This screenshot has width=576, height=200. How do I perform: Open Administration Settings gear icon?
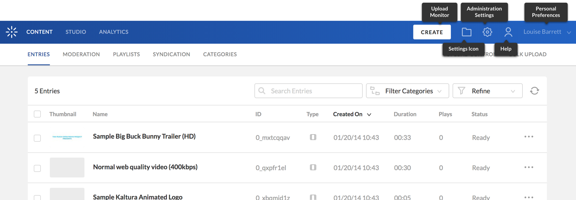pyautogui.click(x=487, y=32)
